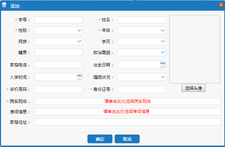The height and width of the screenshot is (147, 225).
Task: Focus the 姓名 text field
Action: (x=142, y=20)
